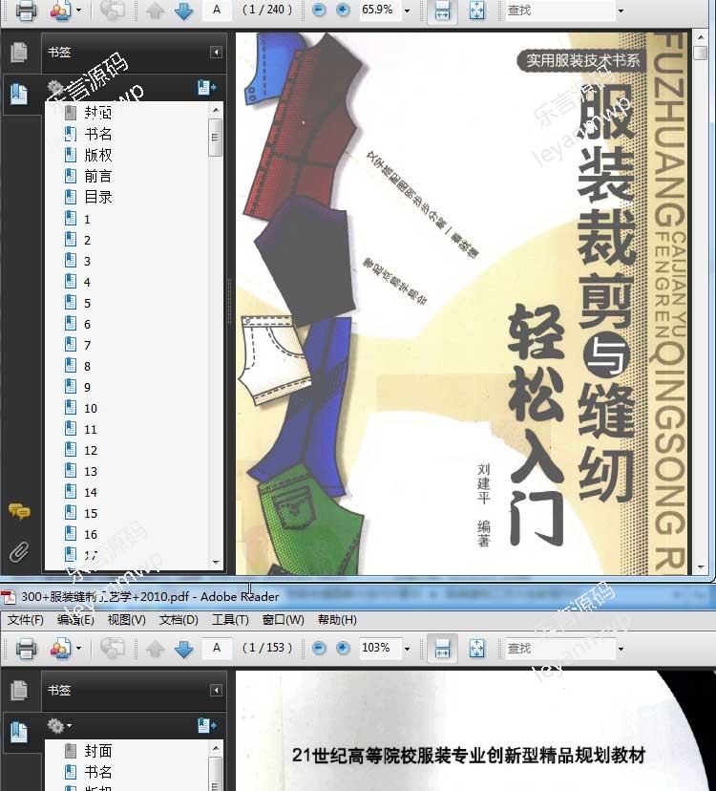Toggle fit-width scrolling mode in lower window
Image resolution: width=716 pixels, height=791 pixels.
tap(442, 649)
